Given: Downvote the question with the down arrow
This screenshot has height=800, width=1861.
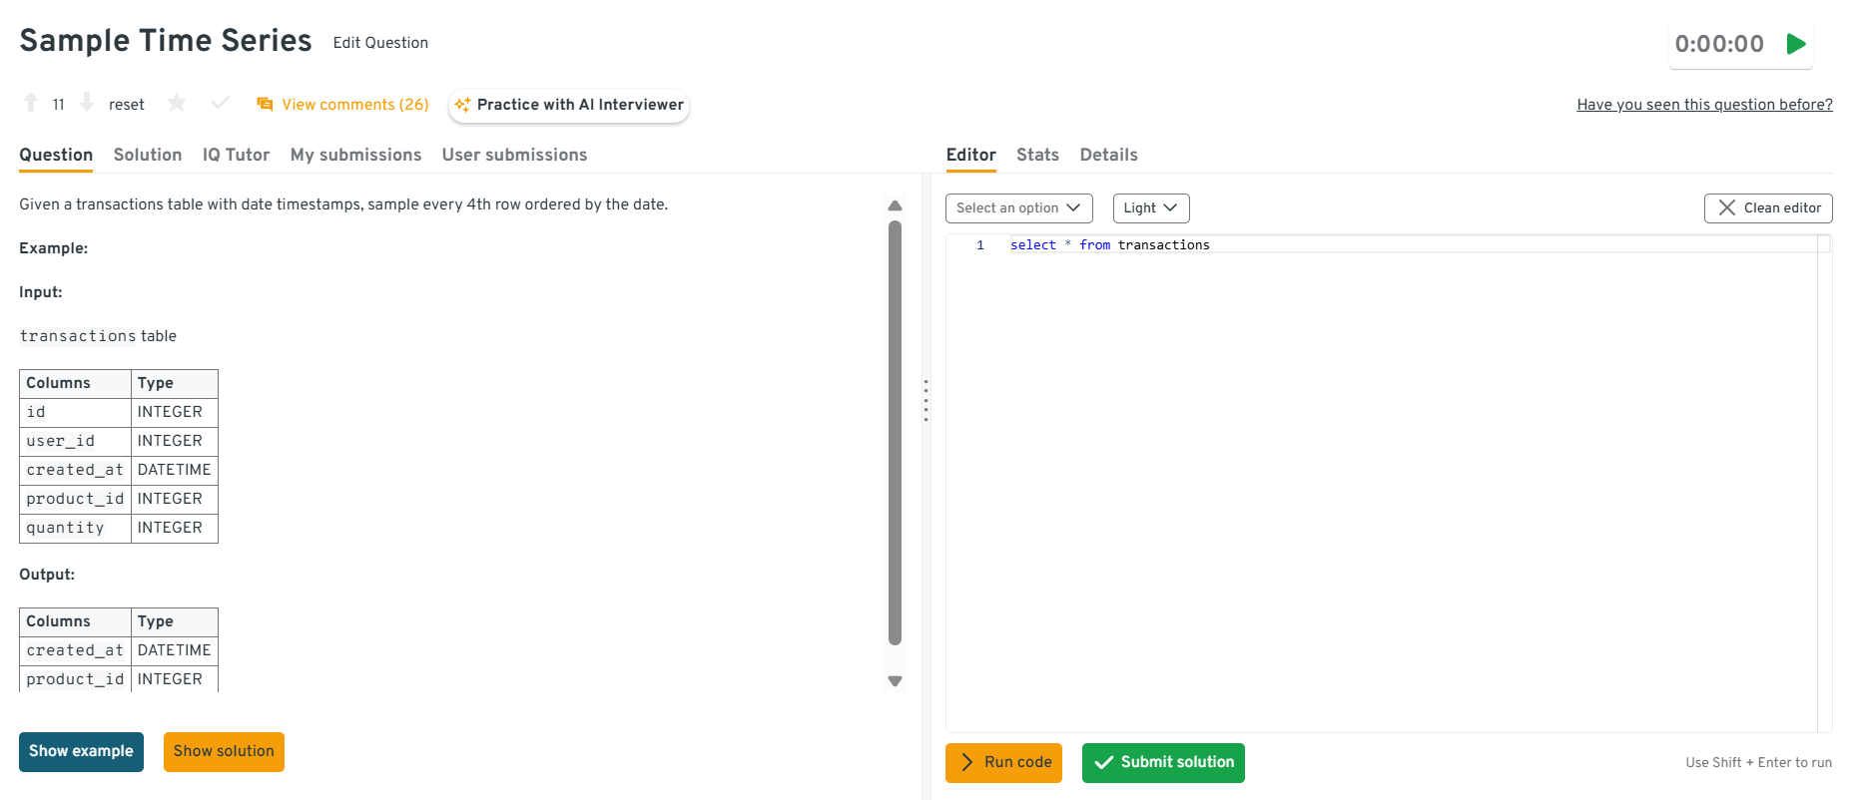Looking at the screenshot, I should [87, 103].
